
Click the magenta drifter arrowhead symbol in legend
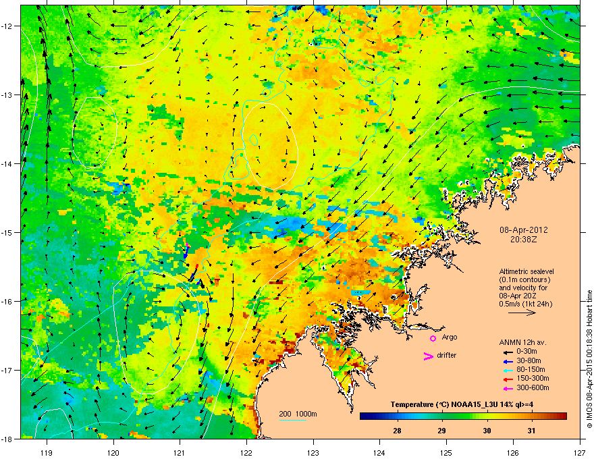(429, 356)
